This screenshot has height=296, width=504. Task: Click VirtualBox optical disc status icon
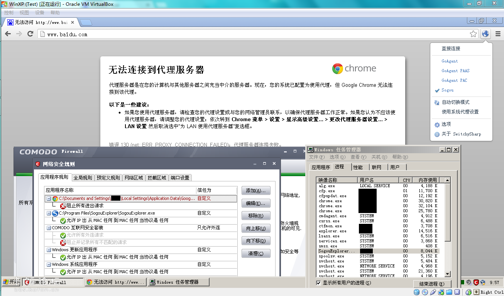[426, 292]
